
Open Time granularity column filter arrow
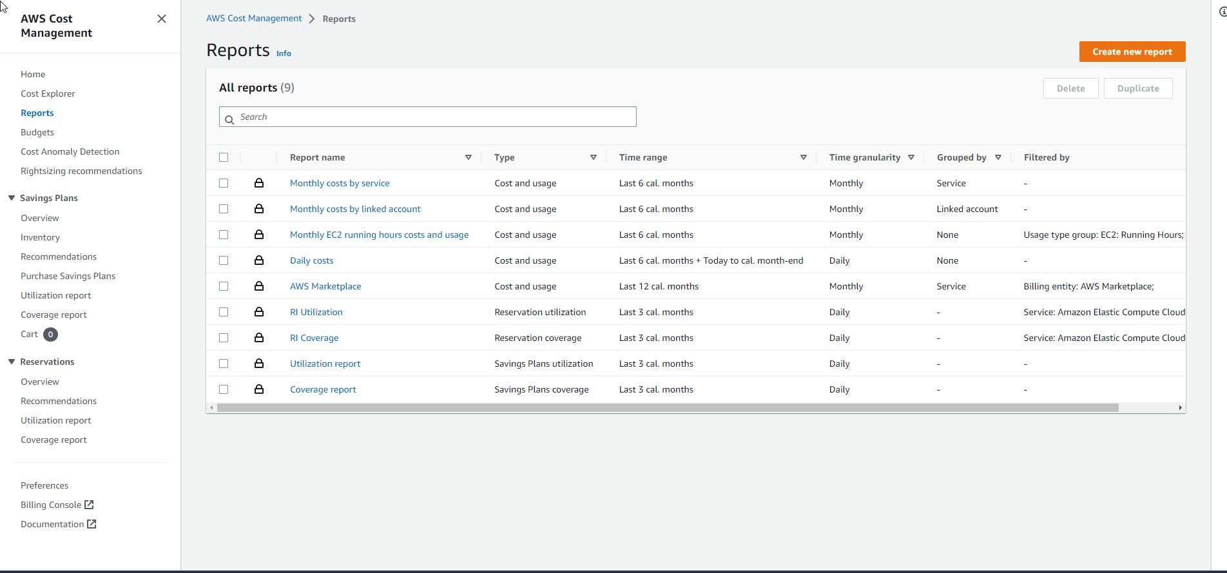pyautogui.click(x=911, y=157)
